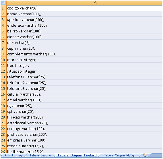Switch to the sql sheet tab
This screenshot has height=159, width=163.
click(21, 155)
